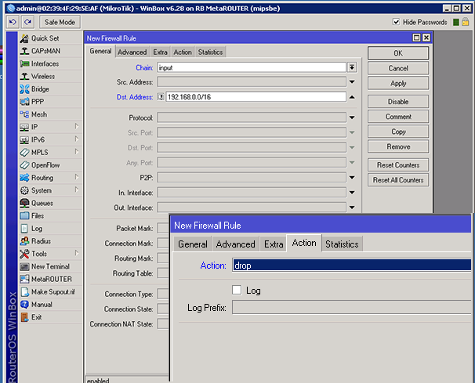Click the Dst. Address input field
Screen dimensions: 475x383
point(256,97)
